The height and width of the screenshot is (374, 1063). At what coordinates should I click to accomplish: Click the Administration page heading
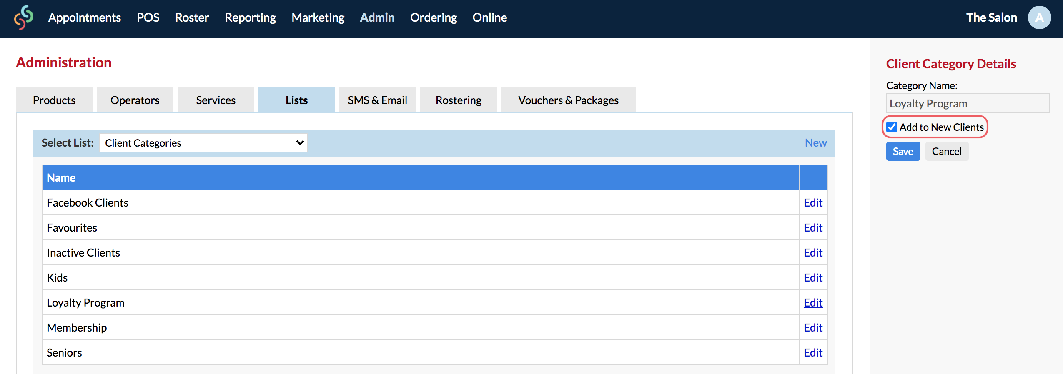click(64, 62)
